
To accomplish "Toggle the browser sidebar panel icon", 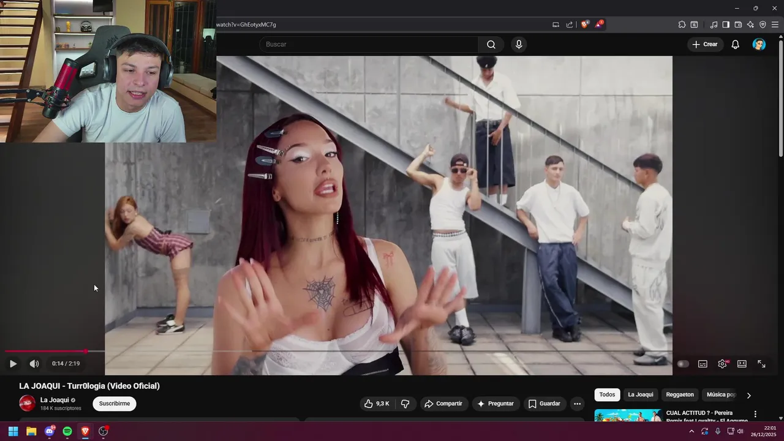I will [x=726, y=24].
